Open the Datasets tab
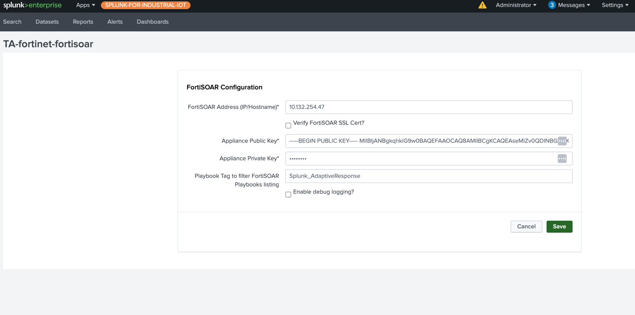635x315 pixels. (x=47, y=22)
